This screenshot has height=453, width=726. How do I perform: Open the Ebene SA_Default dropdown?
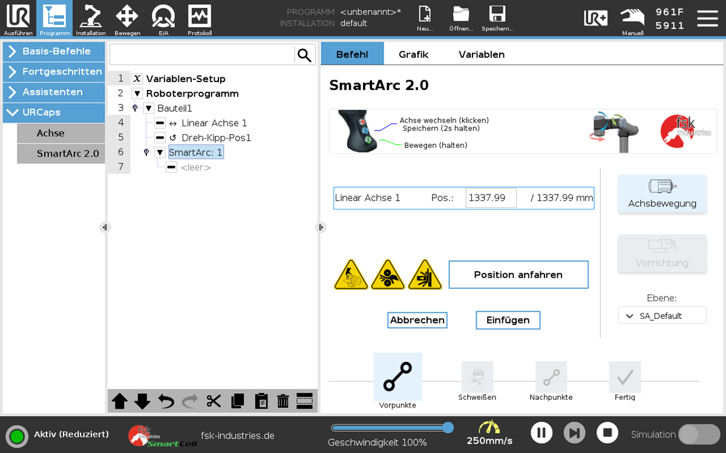[662, 315]
